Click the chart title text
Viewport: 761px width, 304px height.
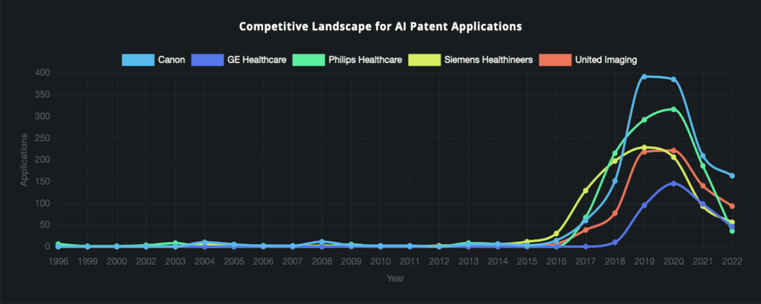point(380,27)
